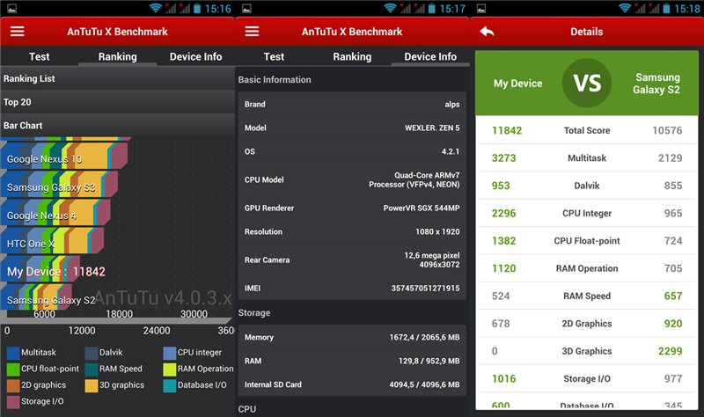The image size is (704, 417).
Task: Tap Memory storage row
Action: (352, 337)
